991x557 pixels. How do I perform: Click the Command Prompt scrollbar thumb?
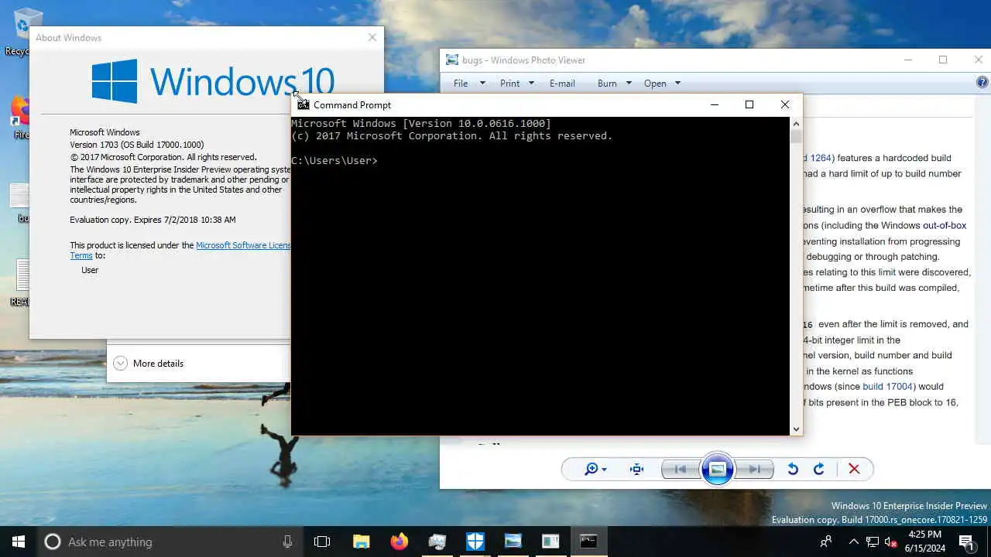[x=796, y=137]
